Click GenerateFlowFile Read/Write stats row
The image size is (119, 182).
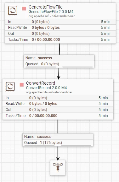[60, 28]
